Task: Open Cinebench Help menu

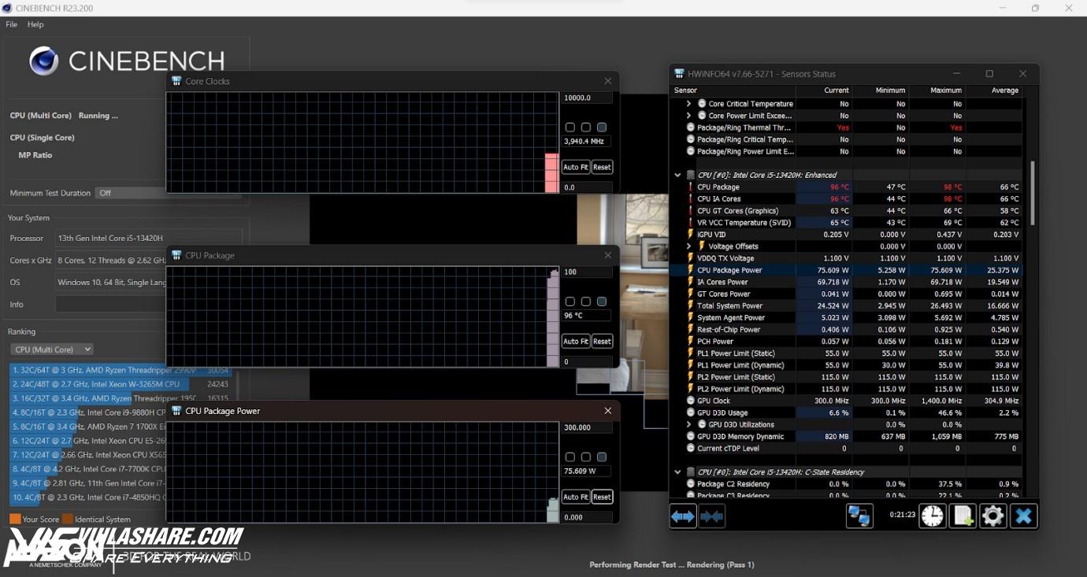Action: point(35,24)
